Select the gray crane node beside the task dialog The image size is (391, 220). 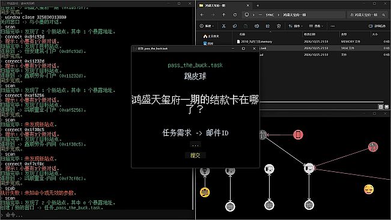[263, 135]
